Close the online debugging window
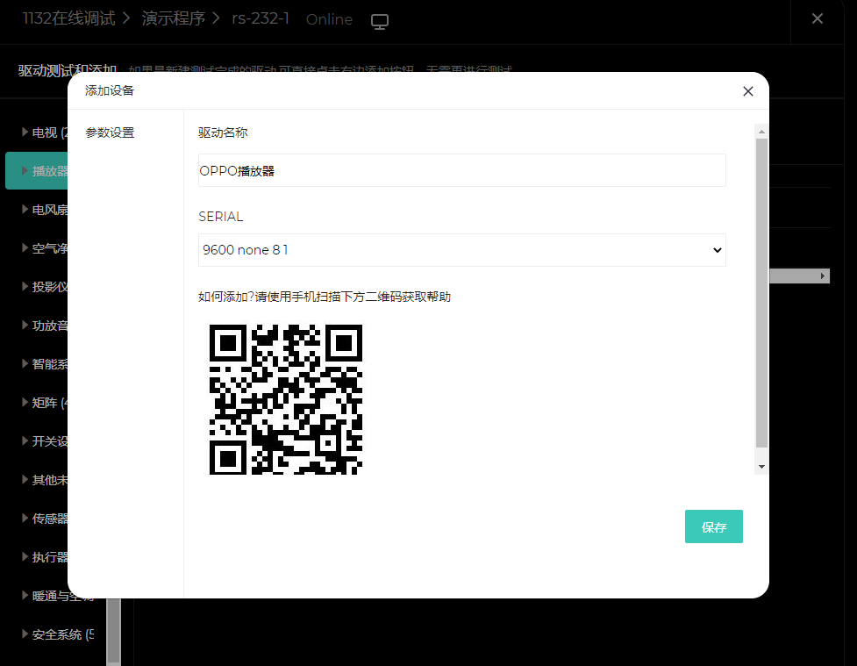Image resolution: width=857 pixels, height=666 pixels. click(818, 18)
